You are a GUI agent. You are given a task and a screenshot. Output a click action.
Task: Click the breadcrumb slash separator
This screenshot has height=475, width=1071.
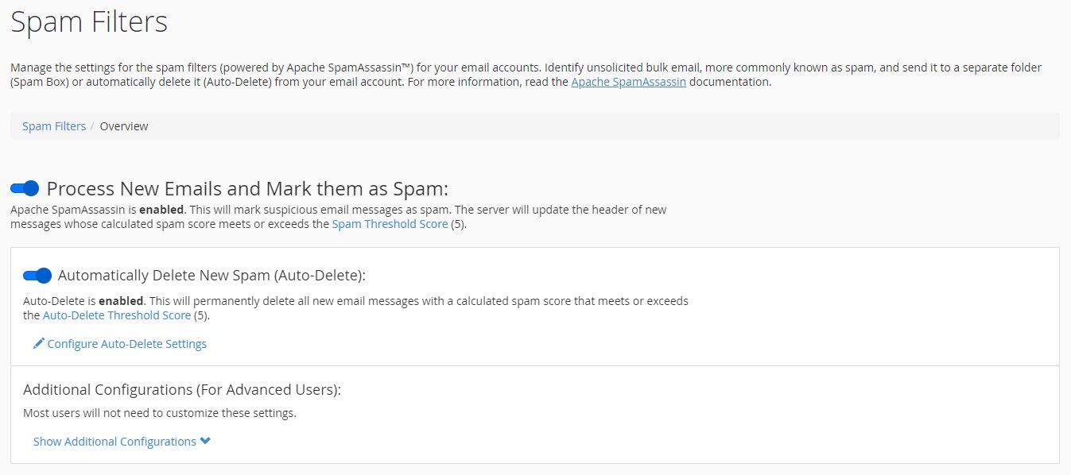pos(93,126)
